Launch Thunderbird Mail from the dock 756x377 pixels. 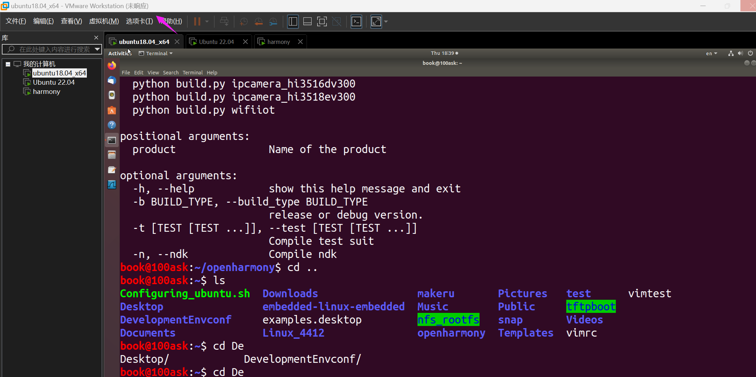[112, 80]
